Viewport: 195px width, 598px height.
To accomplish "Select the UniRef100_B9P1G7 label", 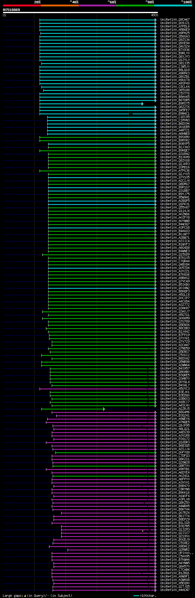I will click(175, 188).
